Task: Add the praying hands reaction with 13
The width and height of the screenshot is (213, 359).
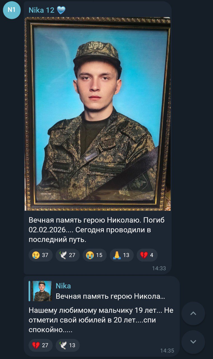Action: click(121, 255)
